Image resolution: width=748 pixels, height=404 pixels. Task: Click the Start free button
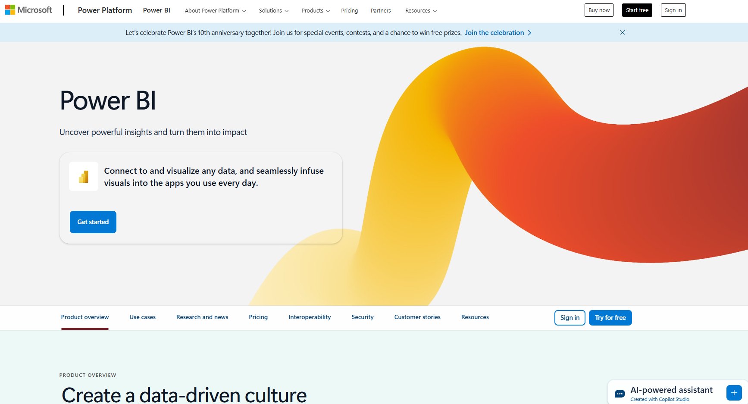(x=637, y=10)
